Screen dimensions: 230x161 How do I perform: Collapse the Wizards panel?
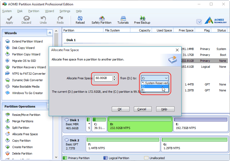coord(50,33)
